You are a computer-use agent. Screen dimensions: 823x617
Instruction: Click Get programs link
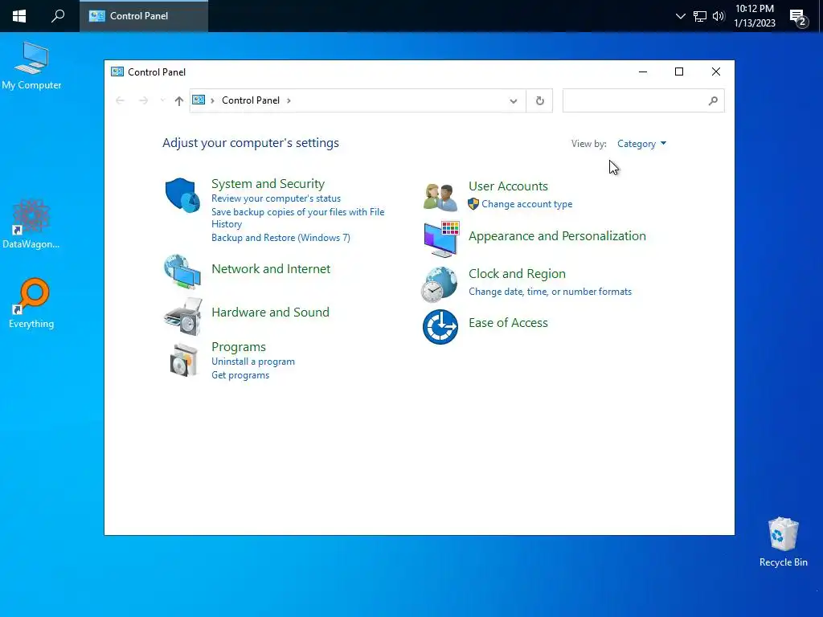(x=240, y=375)
